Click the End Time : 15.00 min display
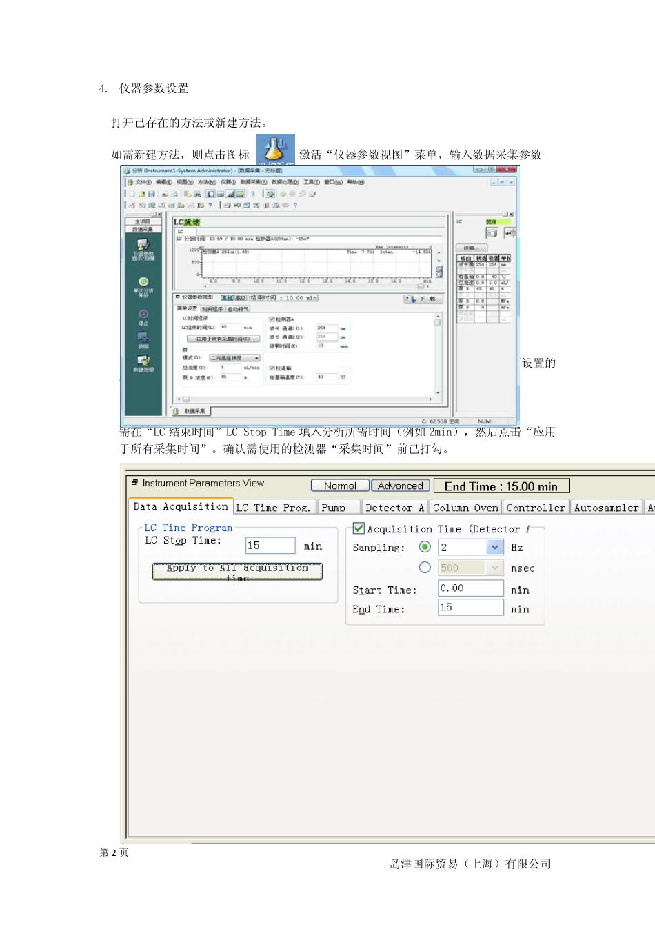This screenshot has width=655, height=927. (501, 486)
